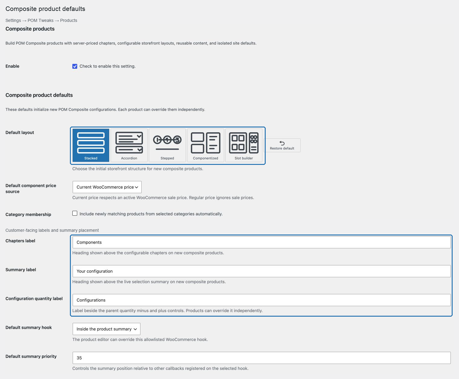
Task: Click the 'Category membership' row label
Action: [28, 214]
